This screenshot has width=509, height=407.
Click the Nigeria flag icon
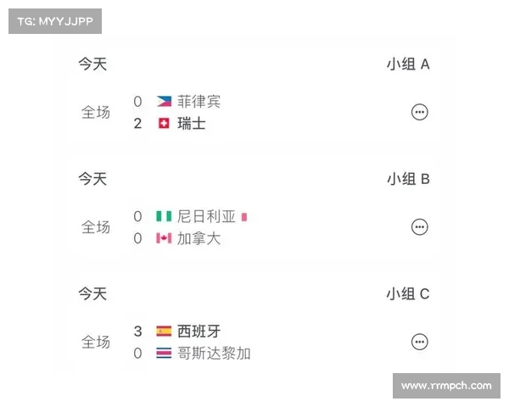pyautogui.click(x=164, y=216)
